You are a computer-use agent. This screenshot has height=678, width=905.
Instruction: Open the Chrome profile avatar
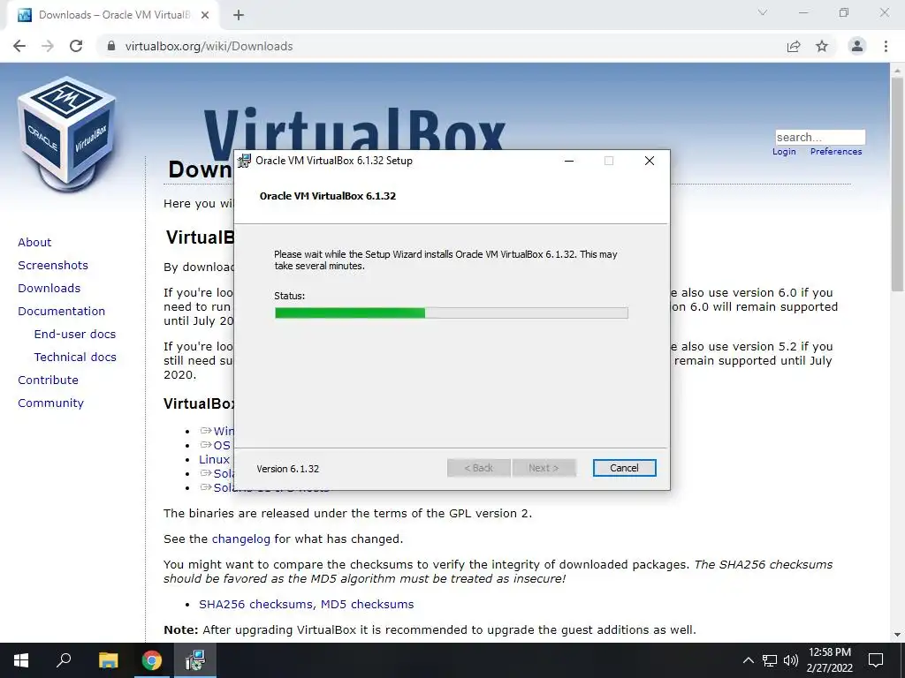[857, 46]
